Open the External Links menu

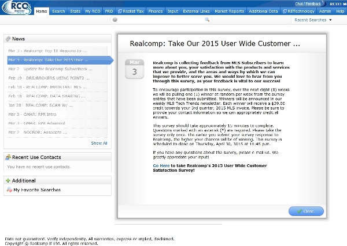[196, 12]
